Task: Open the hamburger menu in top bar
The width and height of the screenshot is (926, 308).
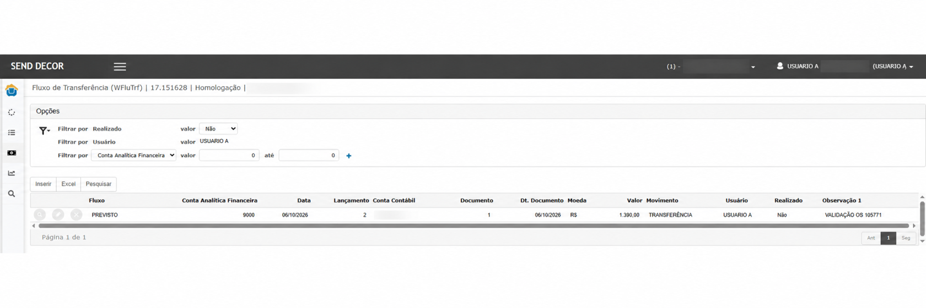Action: pos(120,67)
